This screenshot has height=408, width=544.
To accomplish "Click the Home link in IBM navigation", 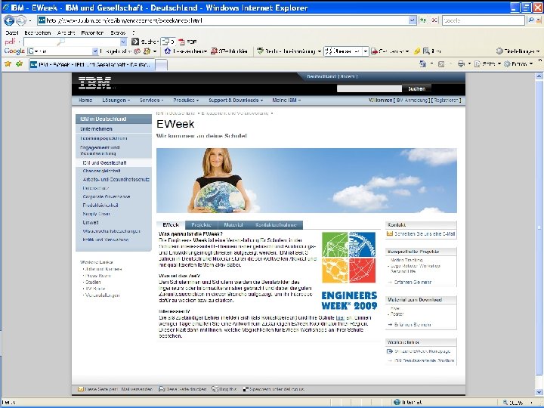I will [x=85, y=100].
